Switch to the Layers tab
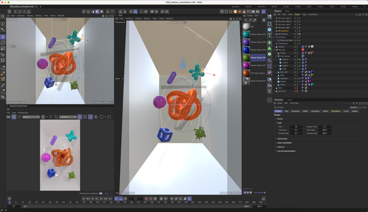Screen dimensions: 368x212 [x=289, y=100]
